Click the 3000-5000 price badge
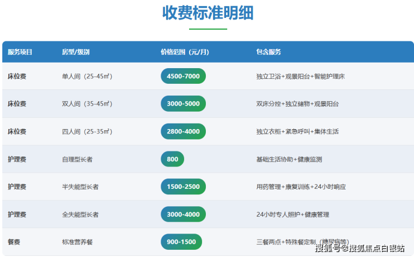This screenshot has width=414, height=257. pyautogui.click(x=183, y=104)
